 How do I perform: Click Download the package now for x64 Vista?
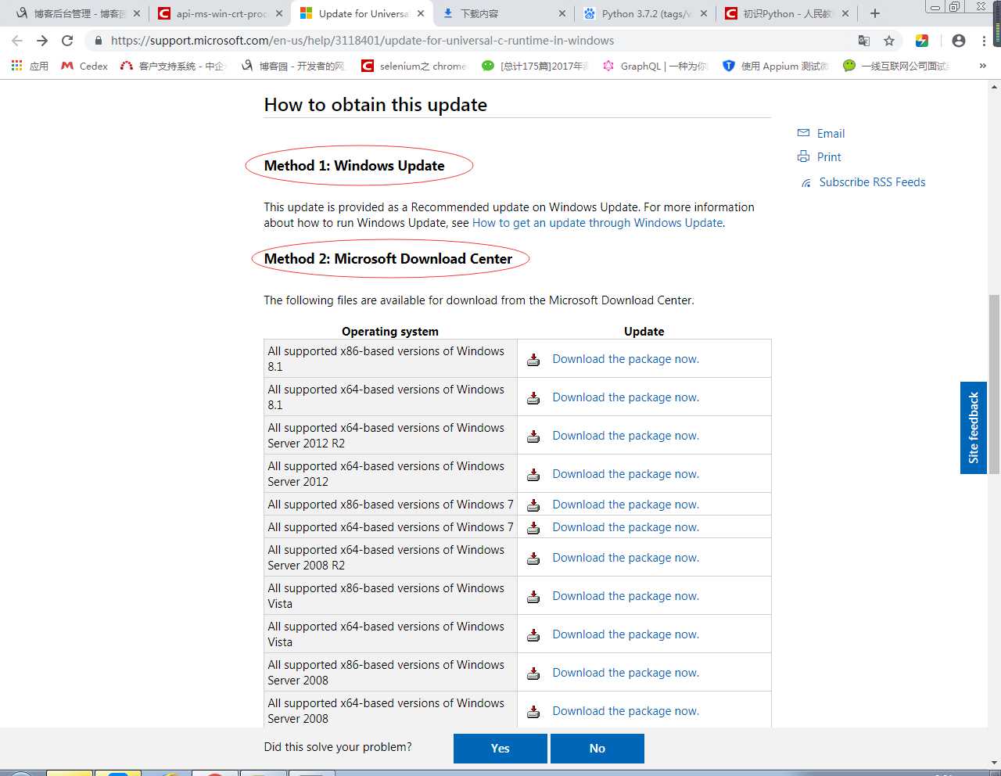pyautogui.click(x=626, y=634)
